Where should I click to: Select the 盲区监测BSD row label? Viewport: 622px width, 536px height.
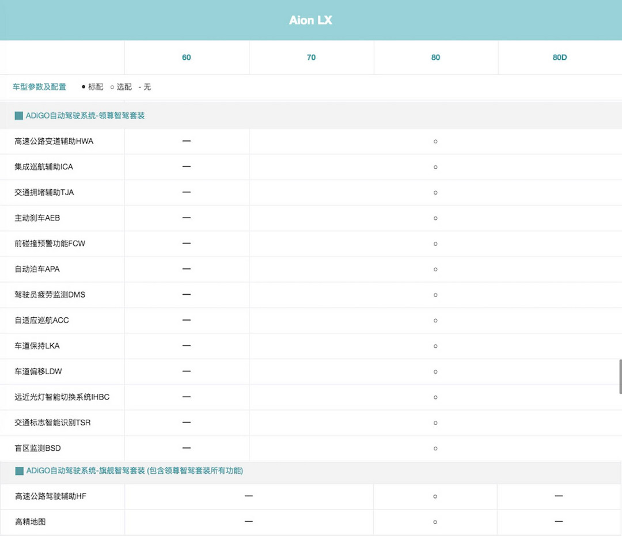tap(37, 448)
